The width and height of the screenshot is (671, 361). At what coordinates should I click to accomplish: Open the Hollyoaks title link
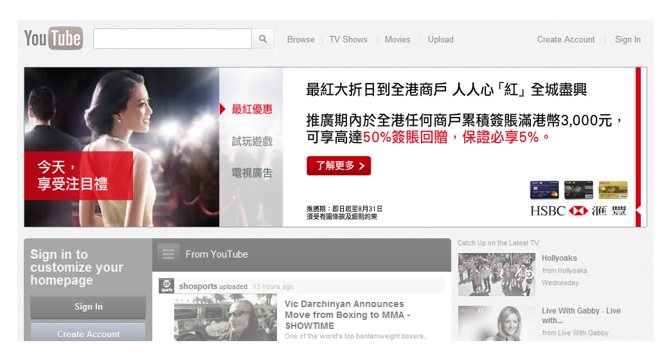point(559,258)
